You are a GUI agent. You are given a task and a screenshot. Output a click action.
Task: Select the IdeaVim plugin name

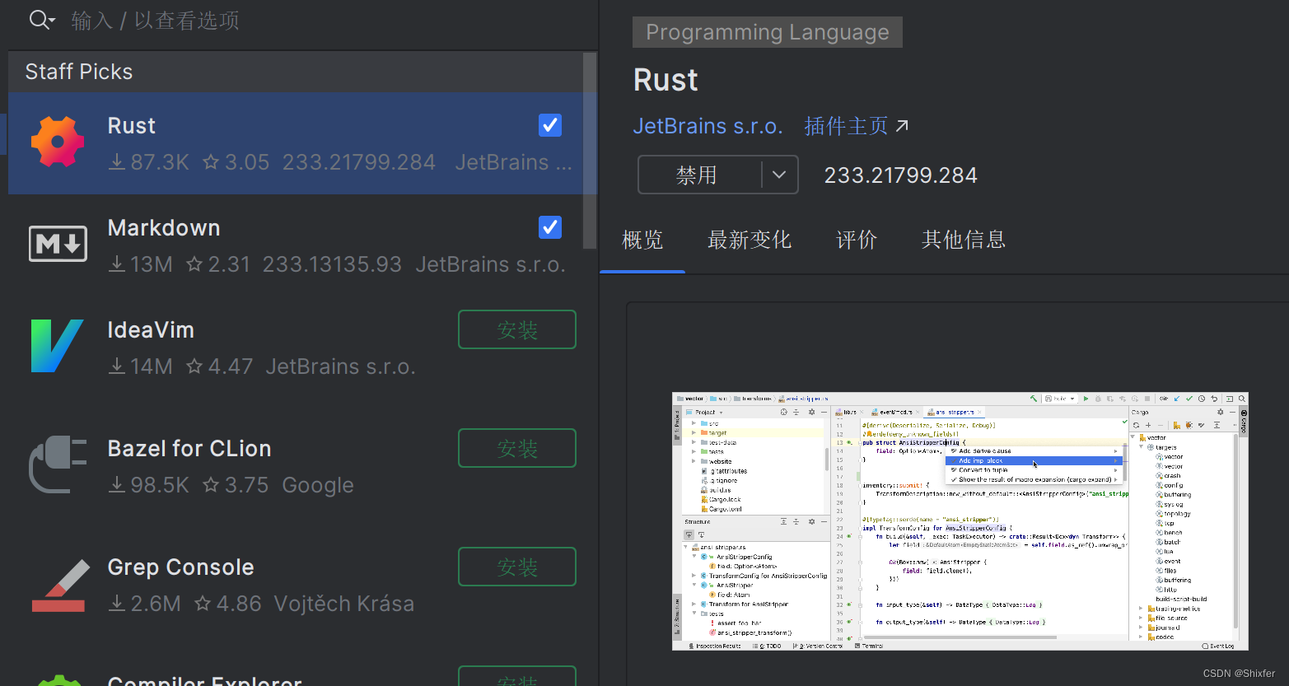[151, 330]
